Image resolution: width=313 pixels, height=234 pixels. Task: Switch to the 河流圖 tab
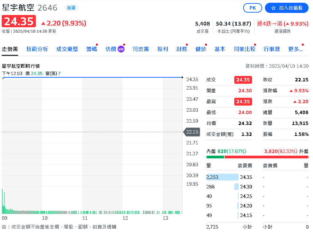141,49
